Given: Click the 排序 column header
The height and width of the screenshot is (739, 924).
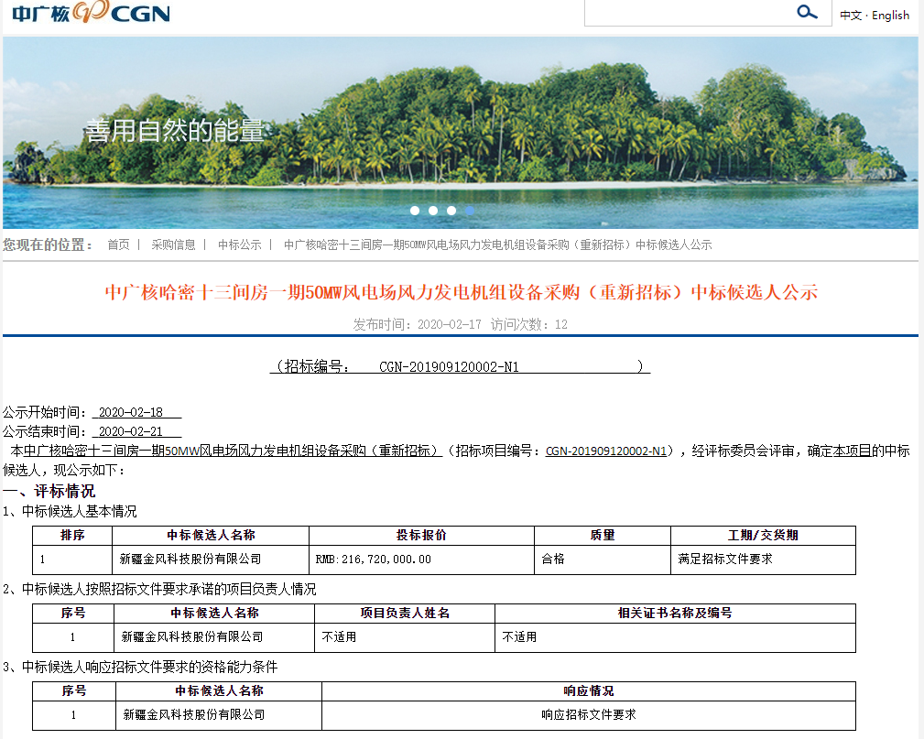Looking at the screenshot, I should click(72, 535).
